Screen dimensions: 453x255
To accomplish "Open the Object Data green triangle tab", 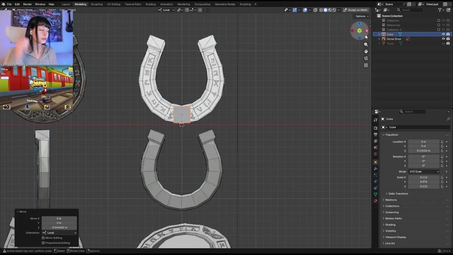I will click(x=375, y=194).
